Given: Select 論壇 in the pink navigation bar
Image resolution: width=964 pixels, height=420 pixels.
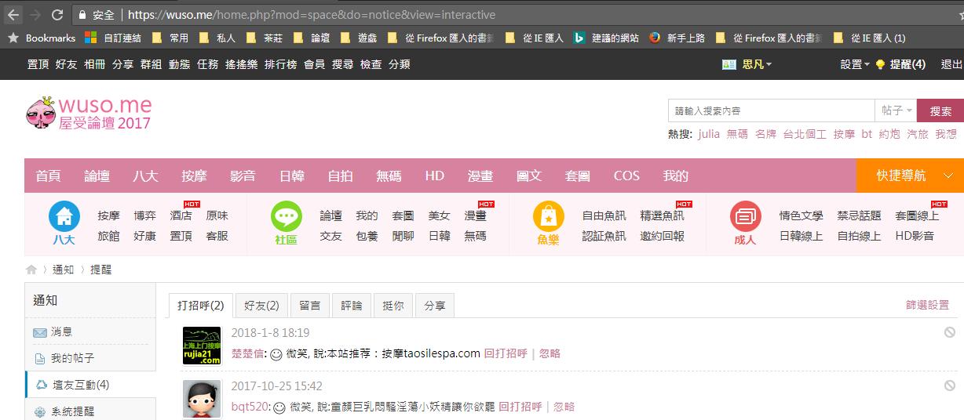Looking at the screenshot, I should coord(97,176).
